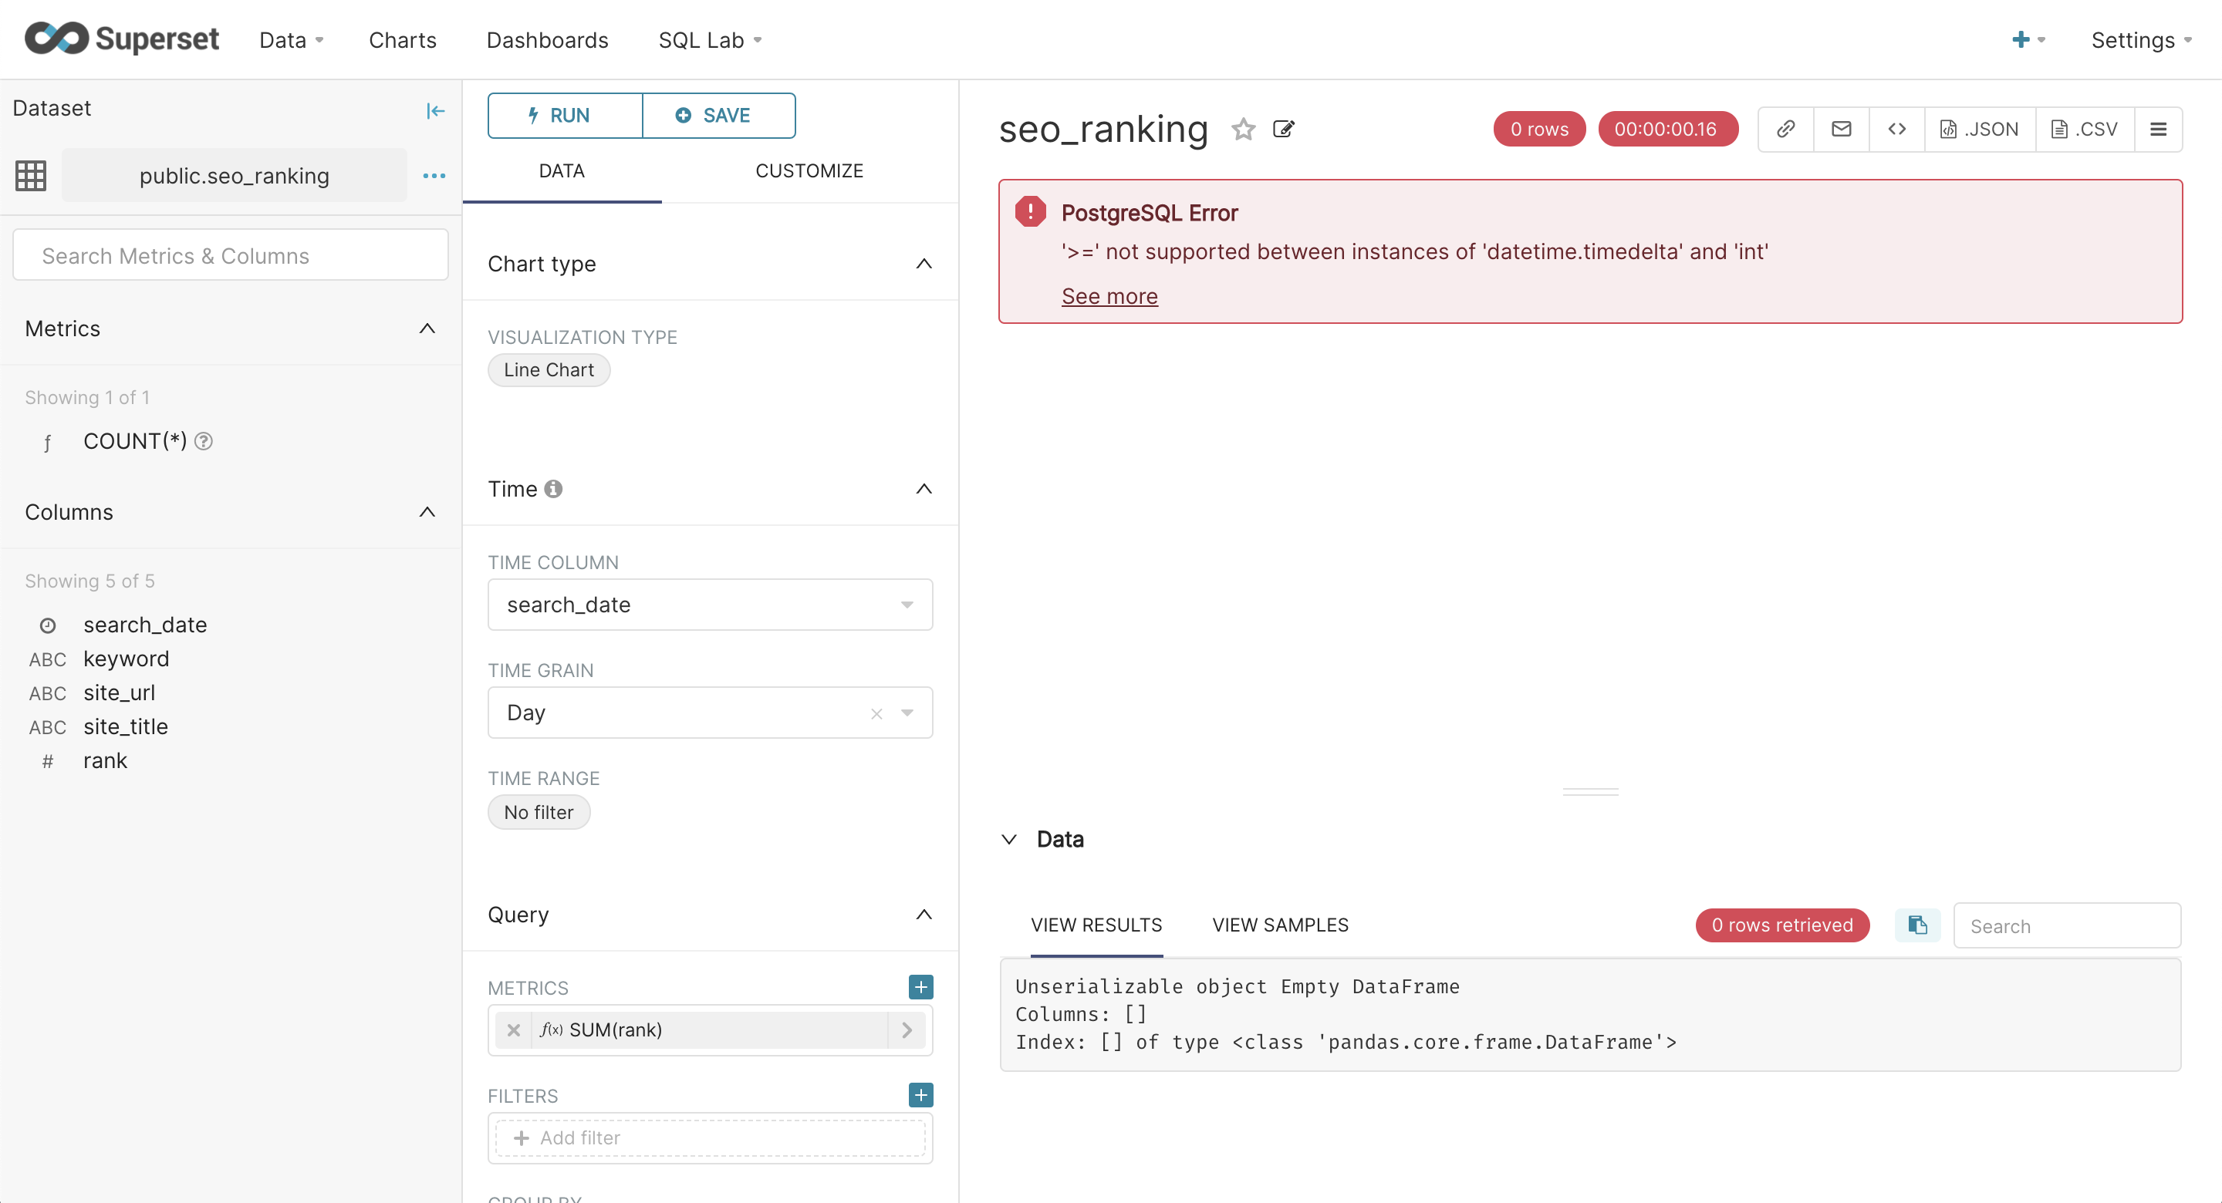
Task: Collapse the Metrics section
Action: click(x=427, y=329)
